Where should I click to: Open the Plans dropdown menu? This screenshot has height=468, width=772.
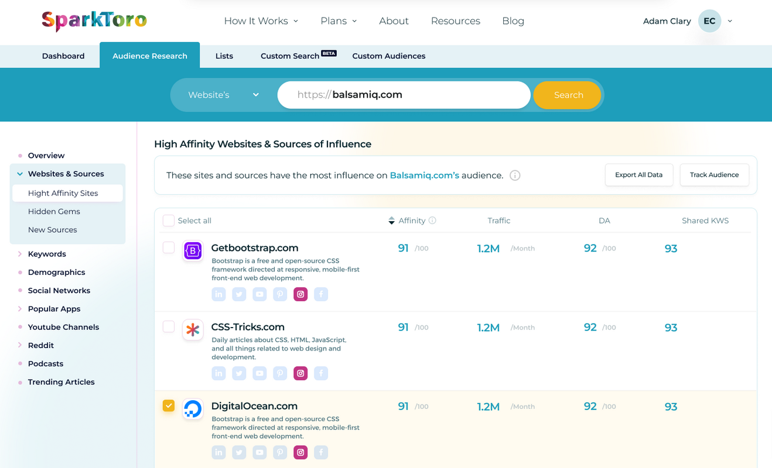339,21
